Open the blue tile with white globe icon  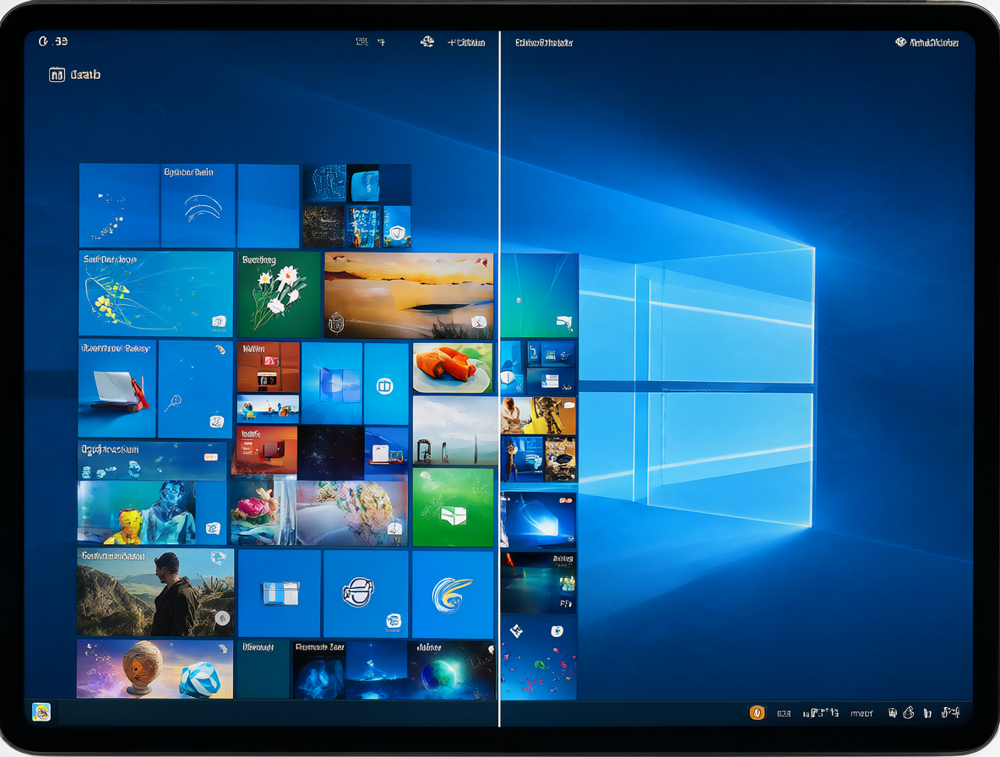point(366,594)
